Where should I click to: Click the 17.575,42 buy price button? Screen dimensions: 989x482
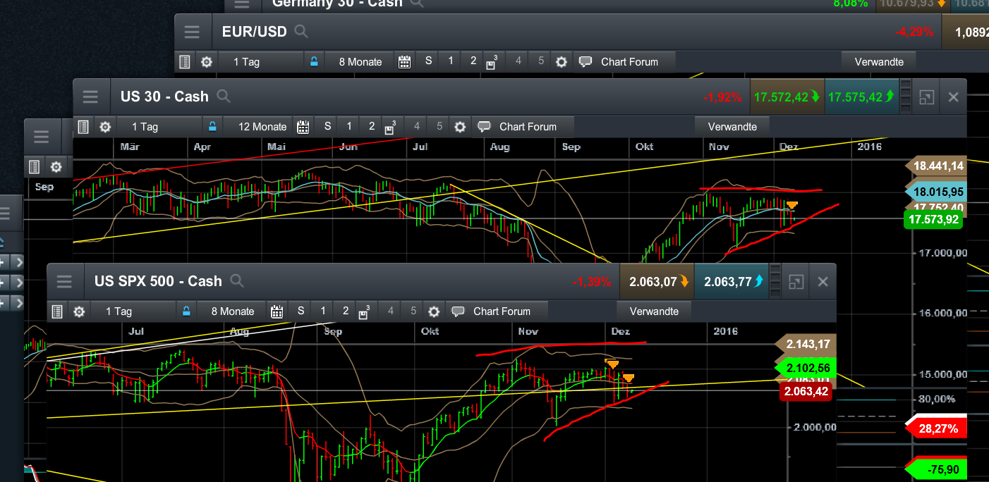(x=862, y=97)
